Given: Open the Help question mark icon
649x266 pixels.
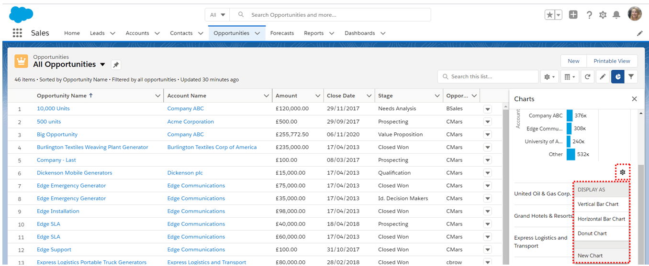Looking at the screenshot, I should pos(589,15).
